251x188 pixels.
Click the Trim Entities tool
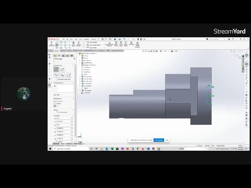coord(73,44)
